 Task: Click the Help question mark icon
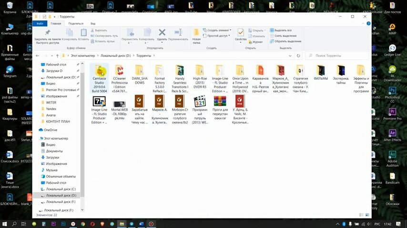point(368,24)
